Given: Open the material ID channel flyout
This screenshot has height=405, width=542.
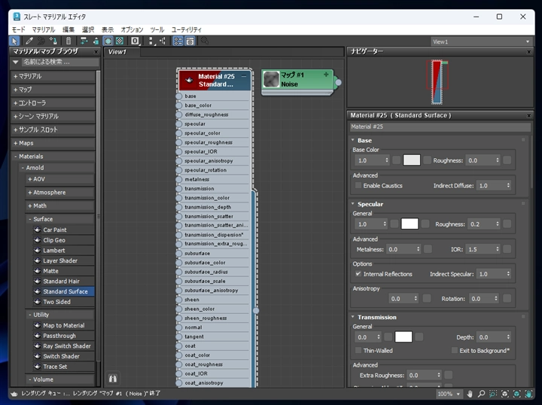Looking at the screenshot, I should [x=135, y=41].
